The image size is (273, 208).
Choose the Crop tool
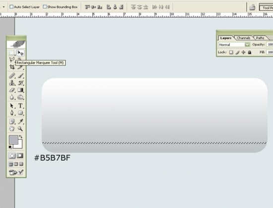pos(12,67)
